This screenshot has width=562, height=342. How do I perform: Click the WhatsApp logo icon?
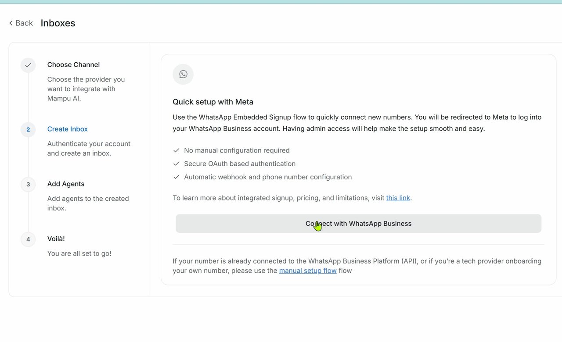click(x=183, y=74)
